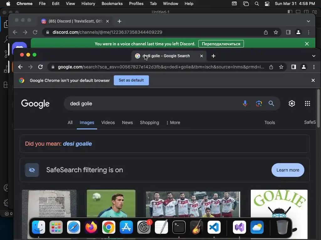Click Set as default button

131,80
